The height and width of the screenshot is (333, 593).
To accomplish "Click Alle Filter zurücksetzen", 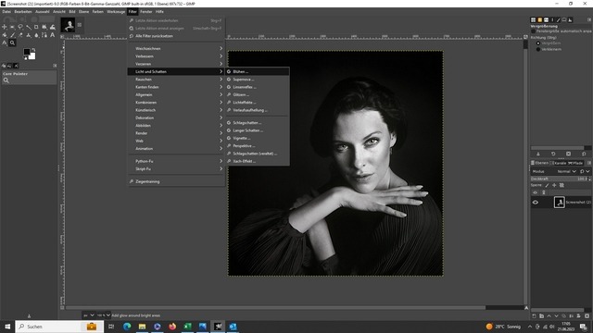I will click(x=176, y=36).
